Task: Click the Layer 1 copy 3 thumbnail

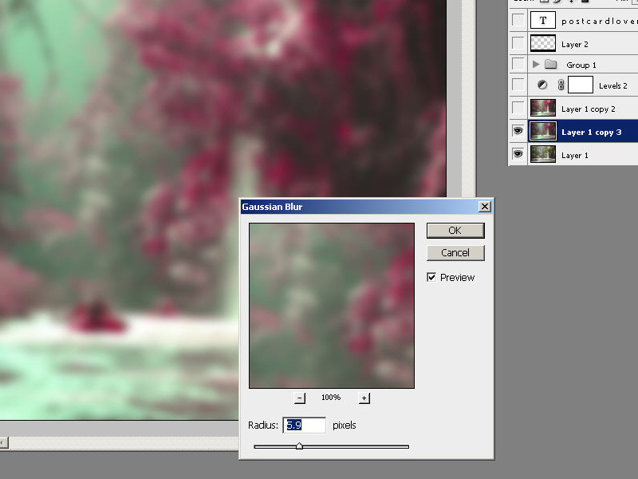Action: (x=543, y=131)
